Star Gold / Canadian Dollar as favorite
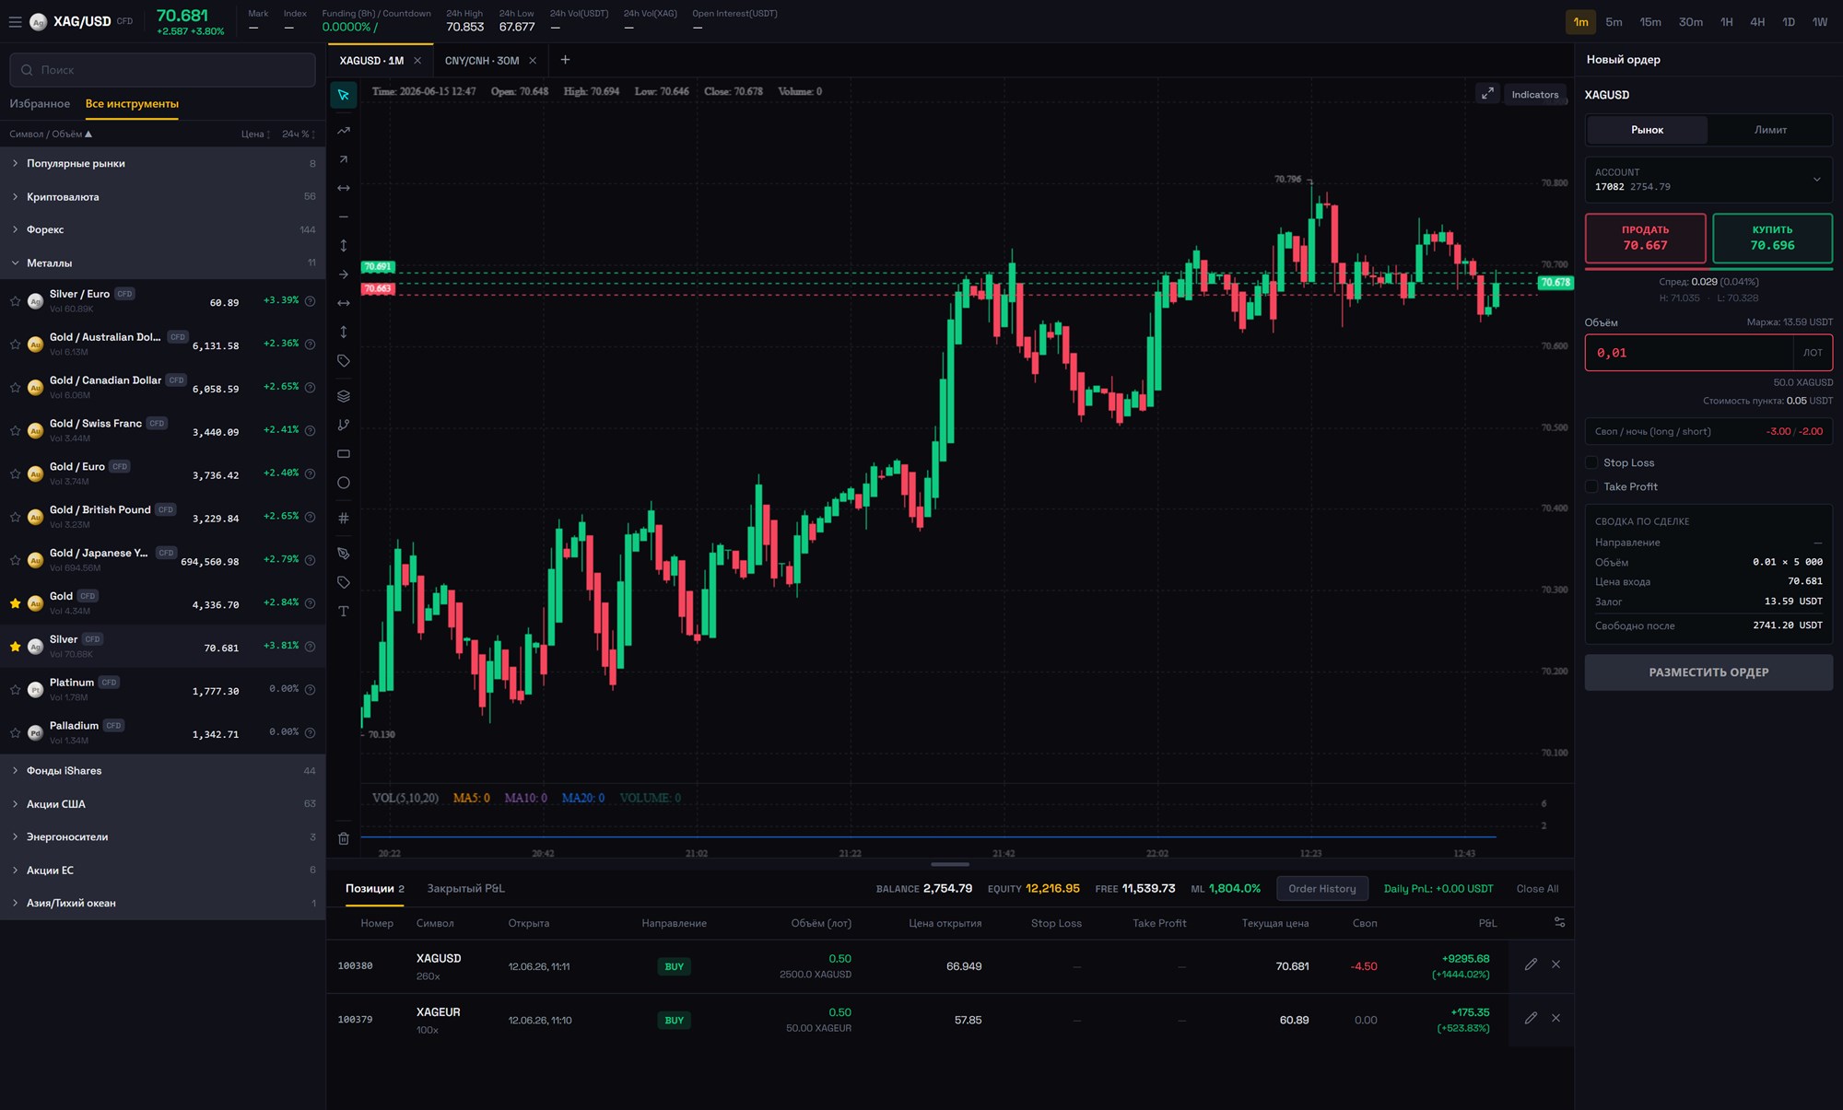Screen dimensions: 1843x1110 pyautogui.click(x=15, y=388)
